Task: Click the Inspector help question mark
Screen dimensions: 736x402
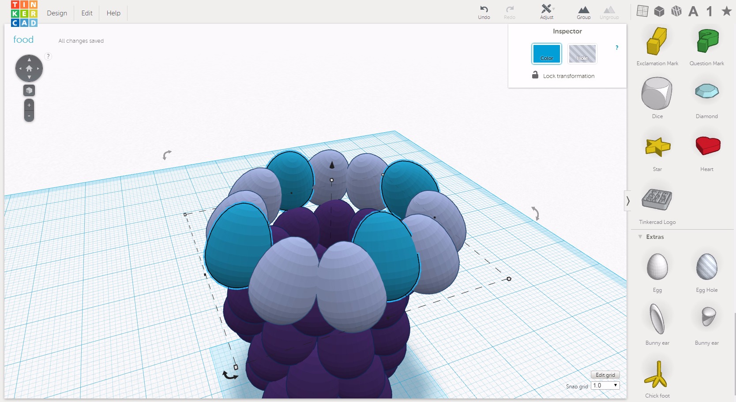Action: [617, 48]
